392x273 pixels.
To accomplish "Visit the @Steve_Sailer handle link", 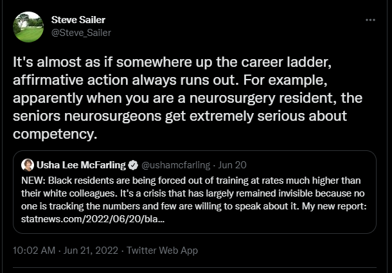I will (80, 32).
